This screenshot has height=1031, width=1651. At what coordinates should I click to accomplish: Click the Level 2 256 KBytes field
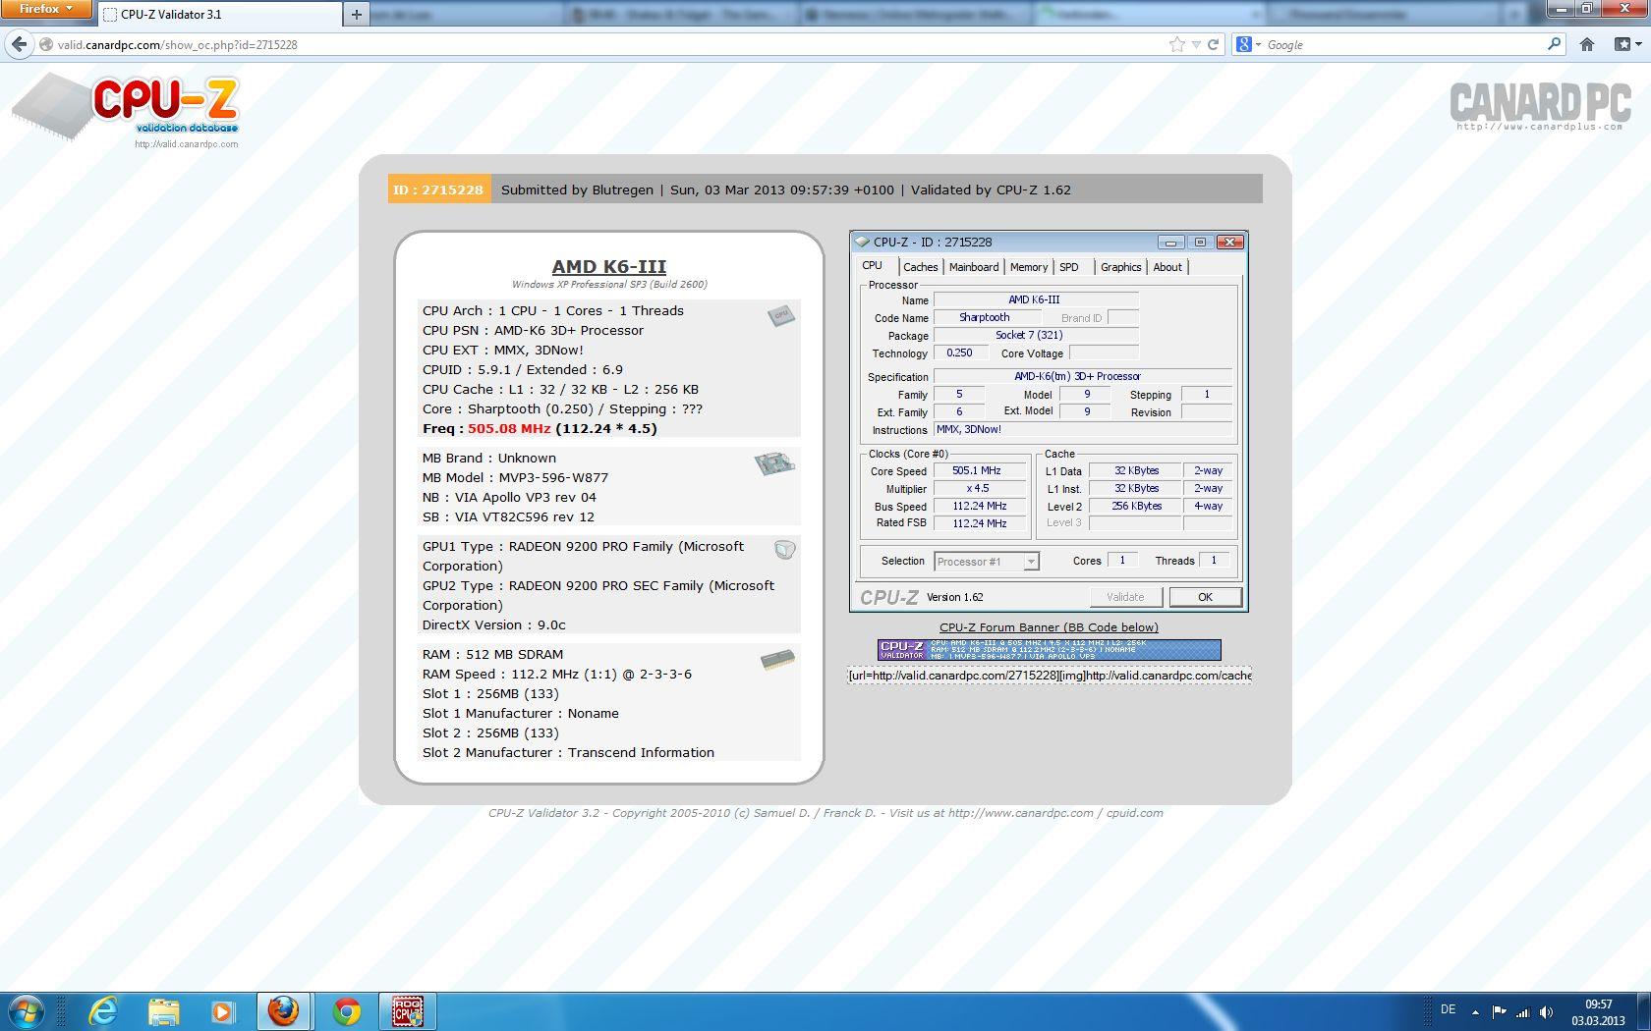[1136, 507]
